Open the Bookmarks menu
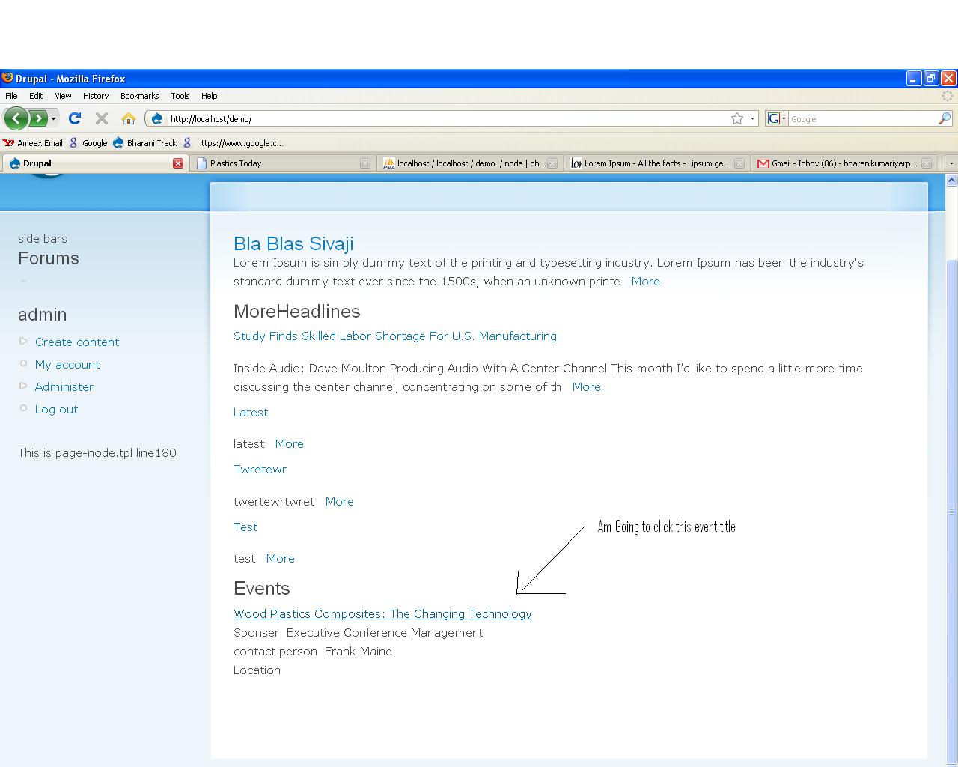 pos(139,96)
